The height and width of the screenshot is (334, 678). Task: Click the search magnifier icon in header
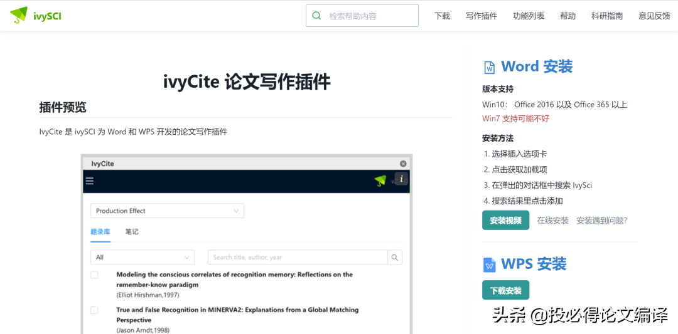coord(316,16)
